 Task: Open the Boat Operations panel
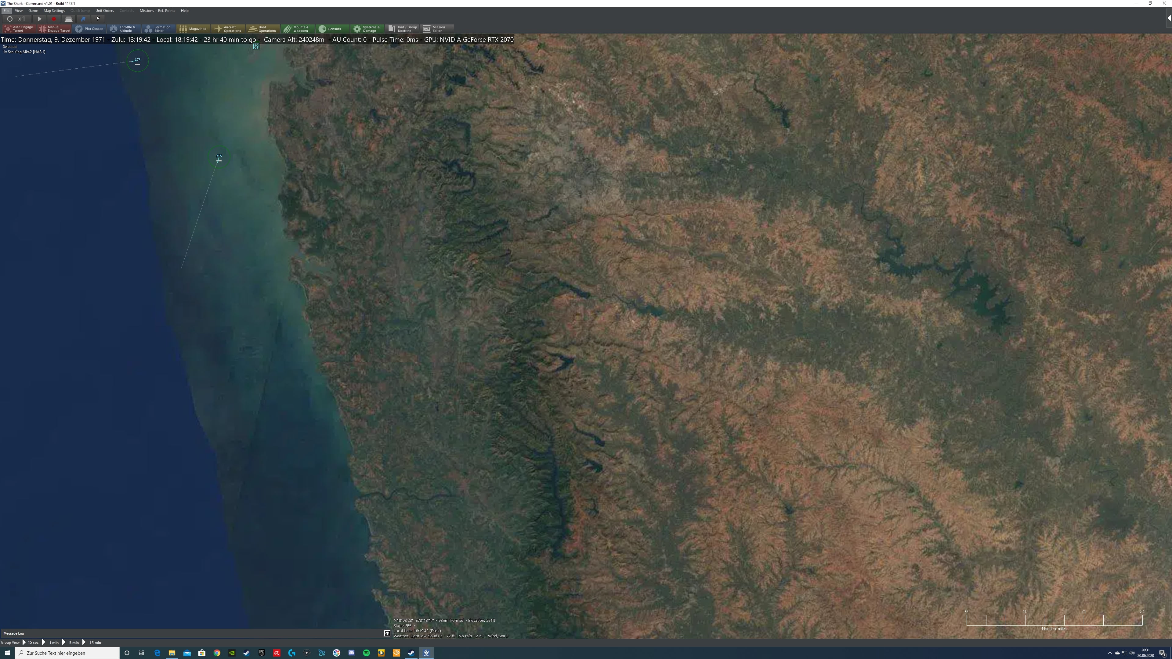(263, 29)
